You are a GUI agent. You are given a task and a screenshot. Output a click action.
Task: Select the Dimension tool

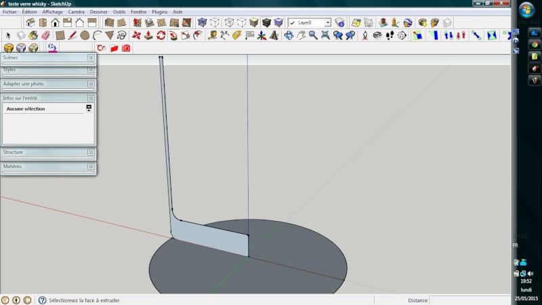(x=225, y=35)
